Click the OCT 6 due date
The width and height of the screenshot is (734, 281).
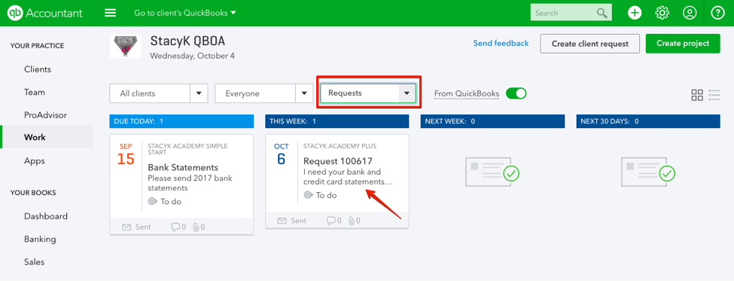(x=282, y=154)
